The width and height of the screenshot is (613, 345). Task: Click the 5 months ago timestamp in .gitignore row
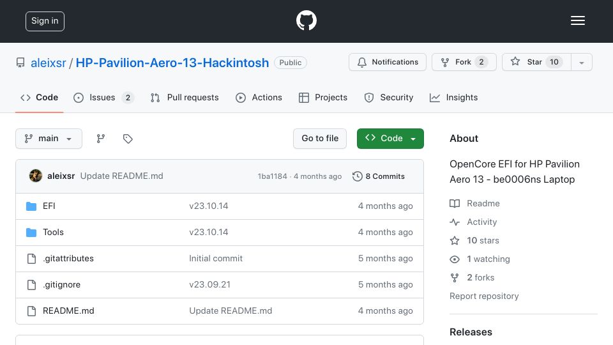[x=386, y=285]
